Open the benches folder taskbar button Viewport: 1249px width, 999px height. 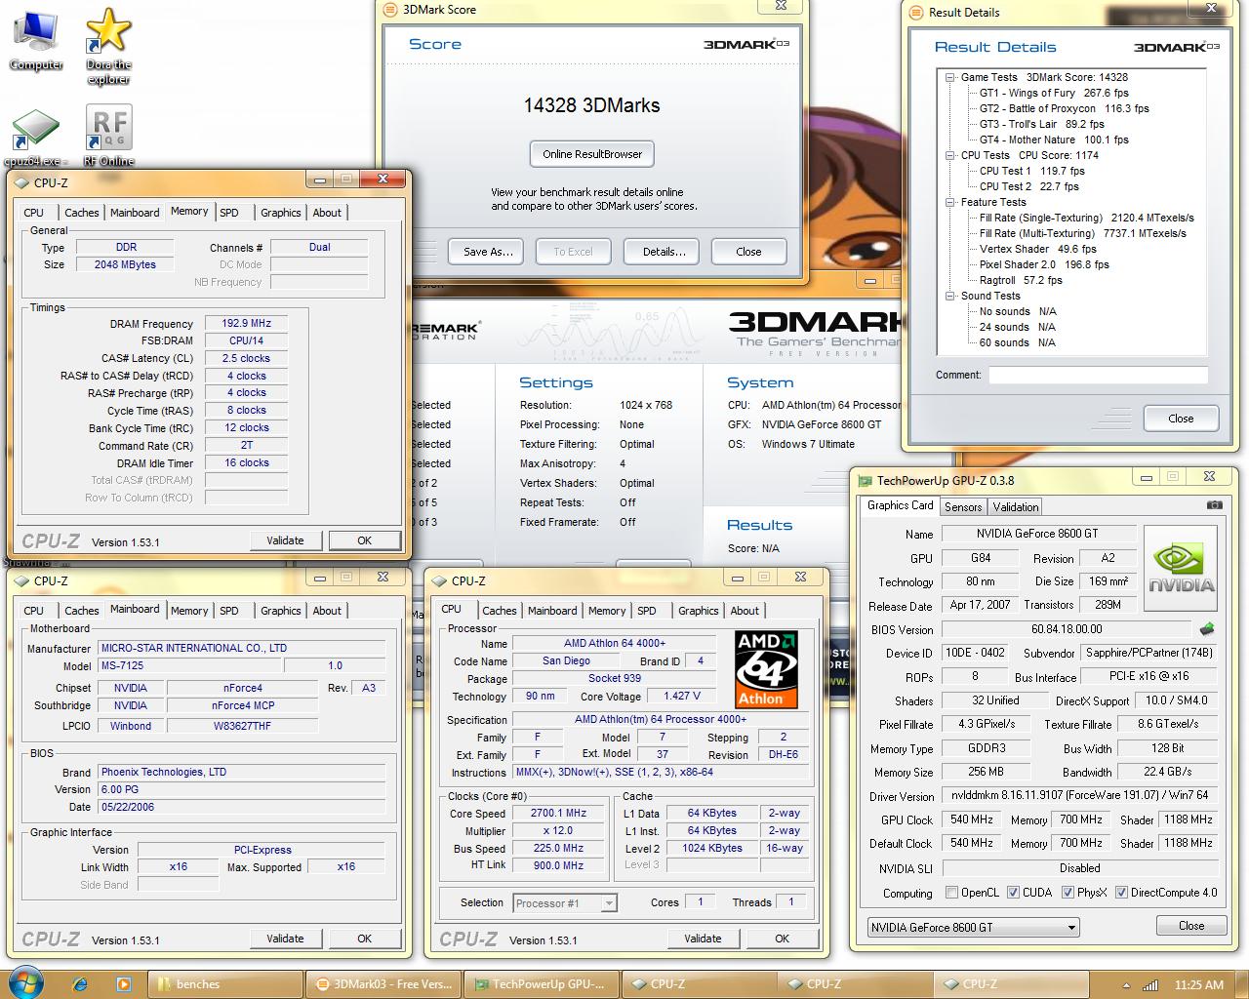[225, 984]
